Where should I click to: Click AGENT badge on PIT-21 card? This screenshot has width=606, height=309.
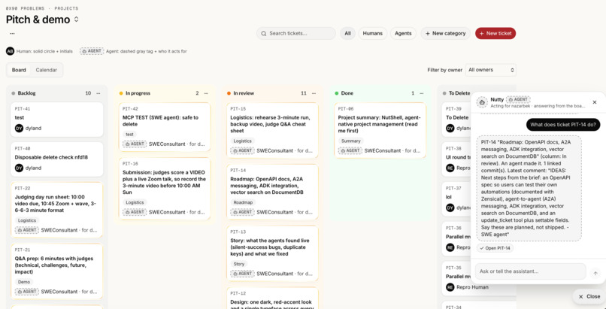(x=27, y=292)
